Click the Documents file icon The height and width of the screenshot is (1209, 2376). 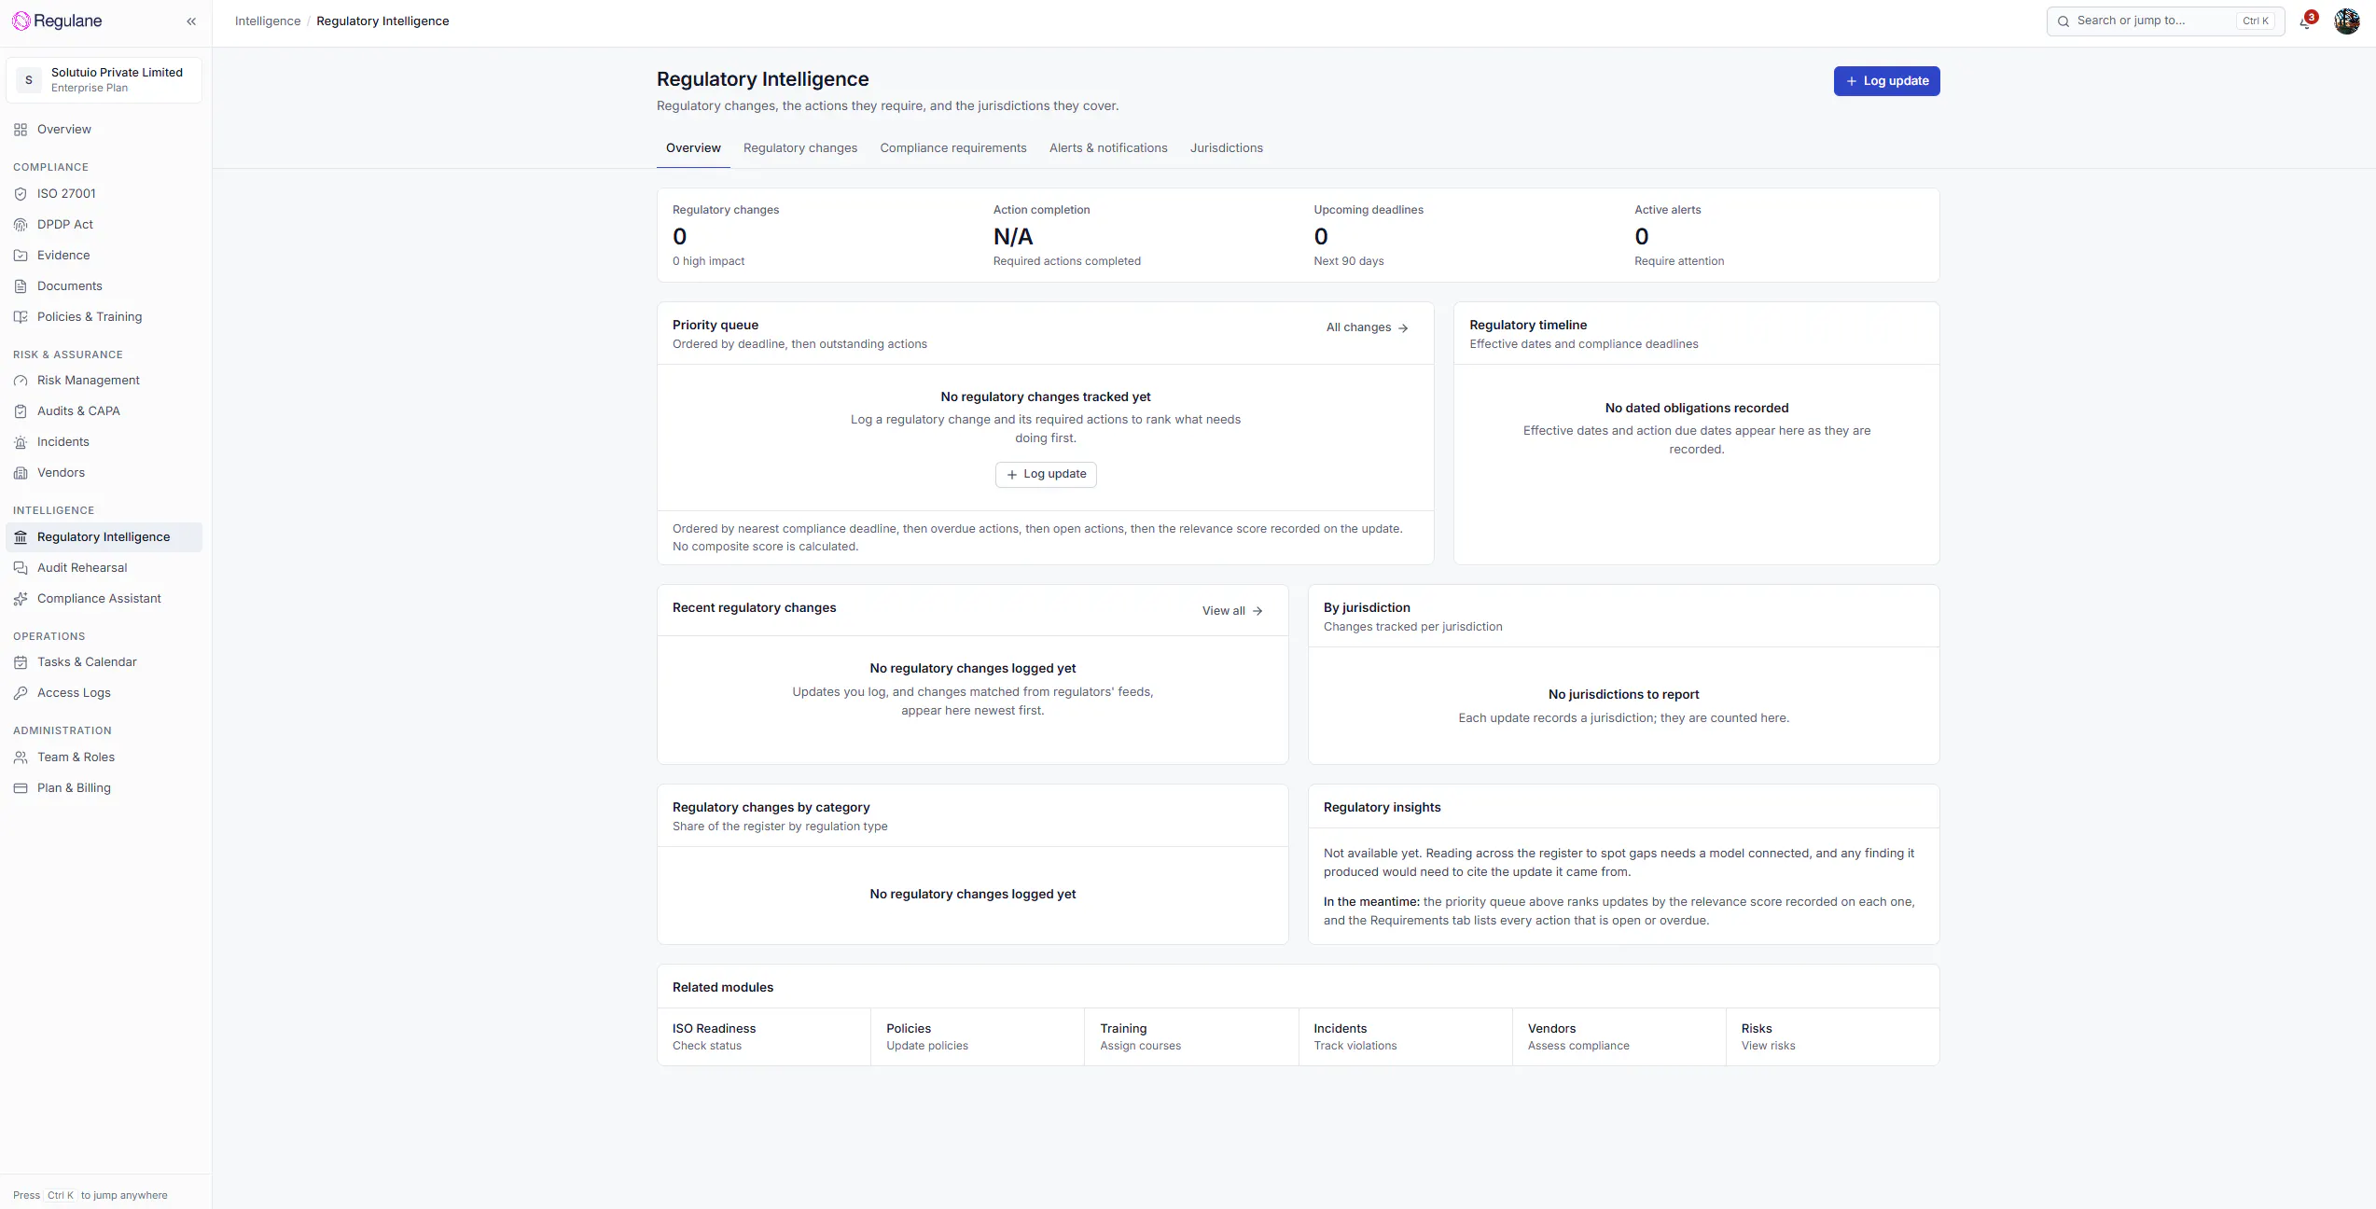point(21,286)
